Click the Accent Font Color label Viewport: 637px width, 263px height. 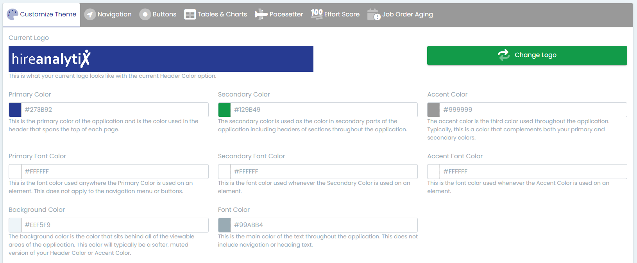(455, 156)
